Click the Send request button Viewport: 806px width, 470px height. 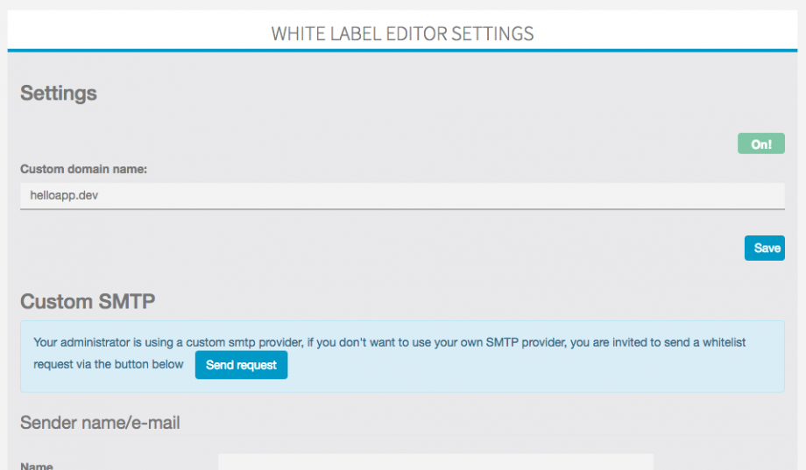[x=241, y=365]
